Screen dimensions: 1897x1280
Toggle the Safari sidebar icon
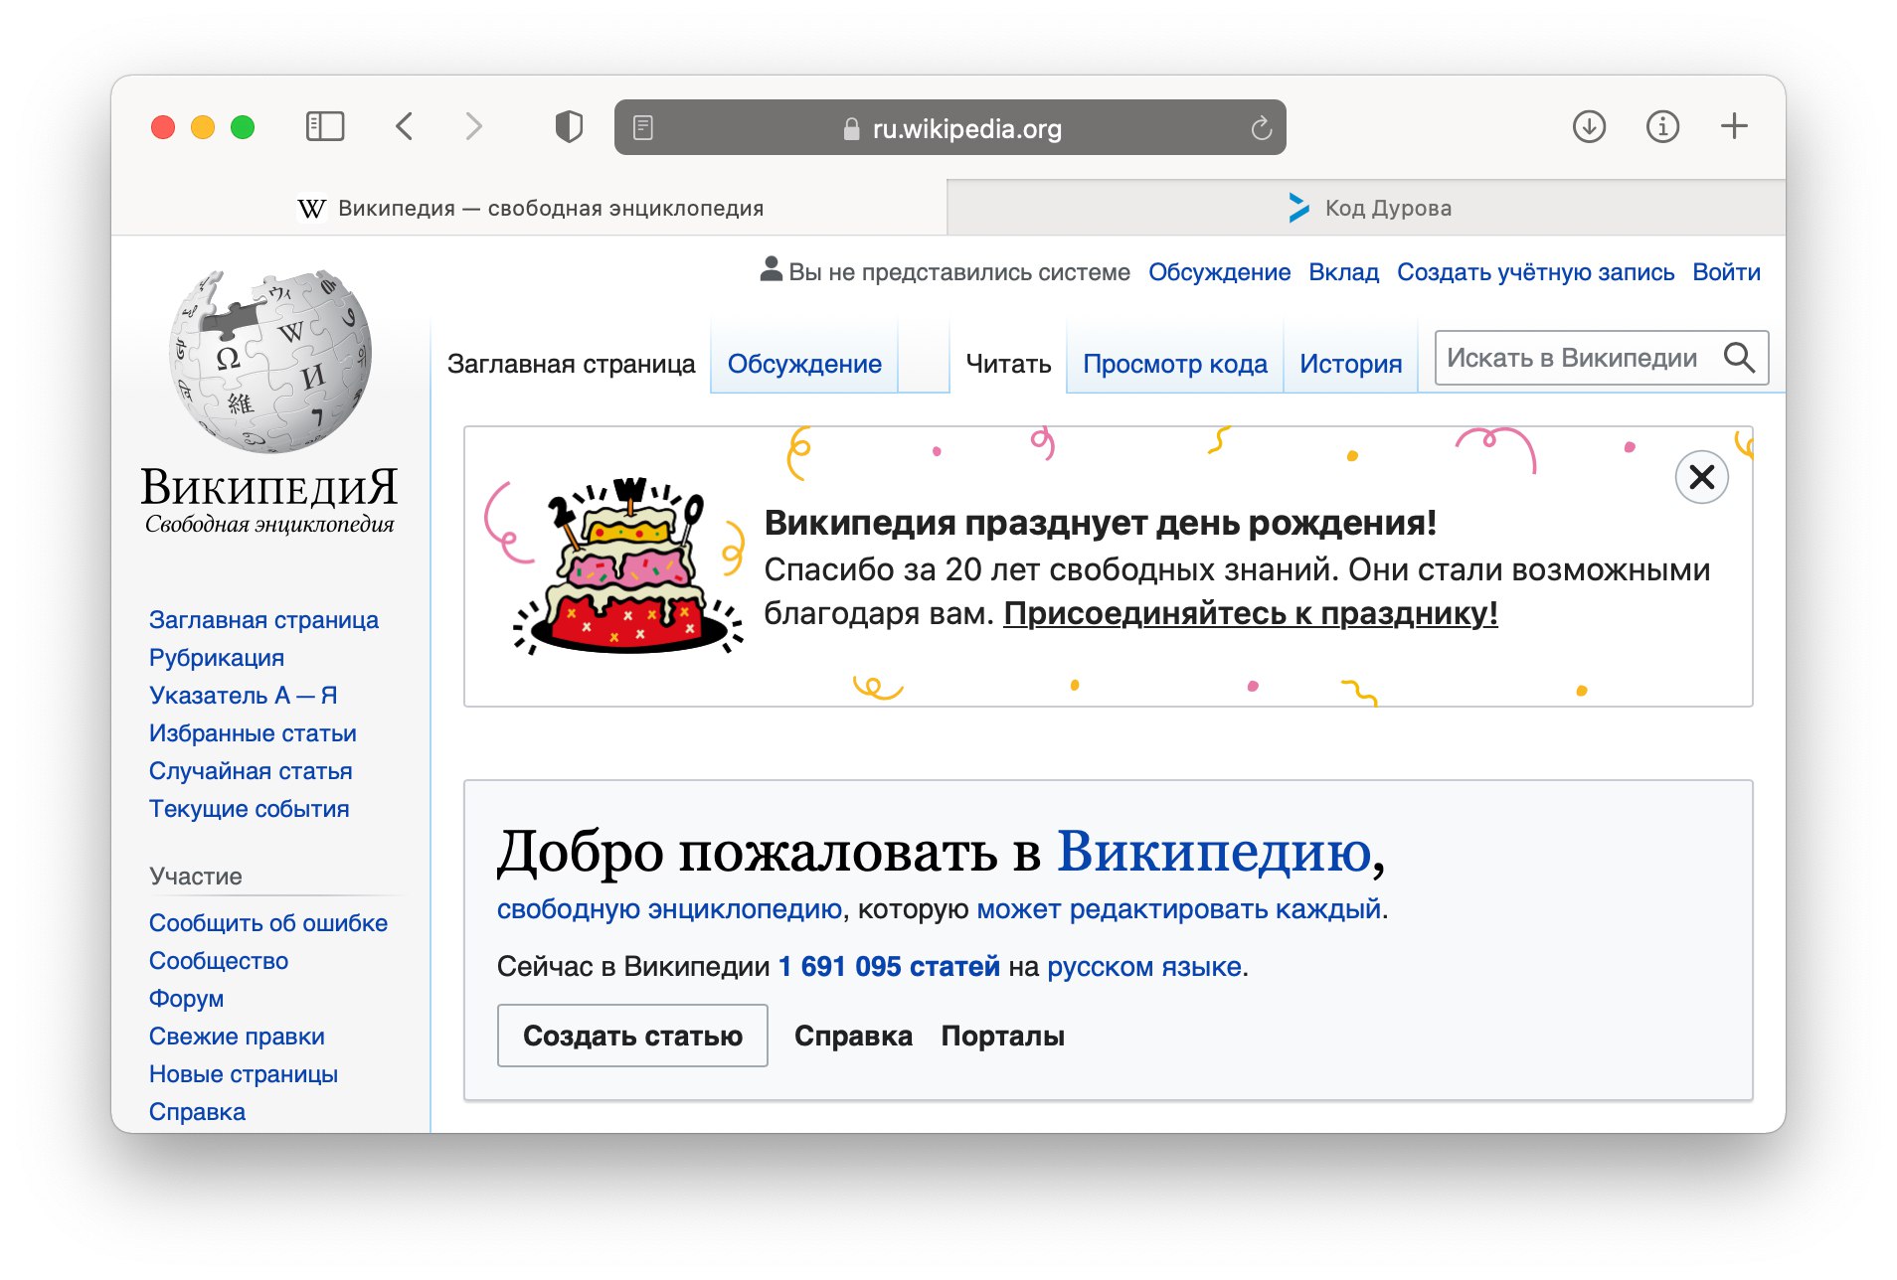click(324, 126)
